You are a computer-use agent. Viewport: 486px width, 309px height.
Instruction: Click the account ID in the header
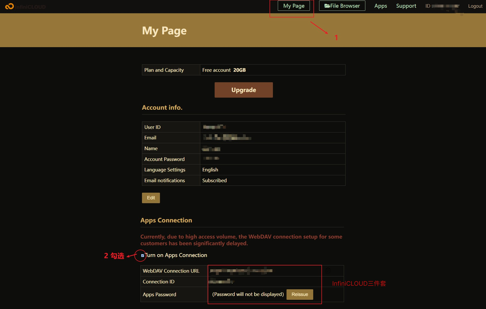point(442,6)
